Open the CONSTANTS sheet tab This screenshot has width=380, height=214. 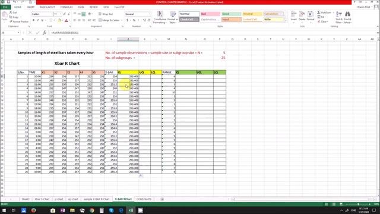(144, 199)
